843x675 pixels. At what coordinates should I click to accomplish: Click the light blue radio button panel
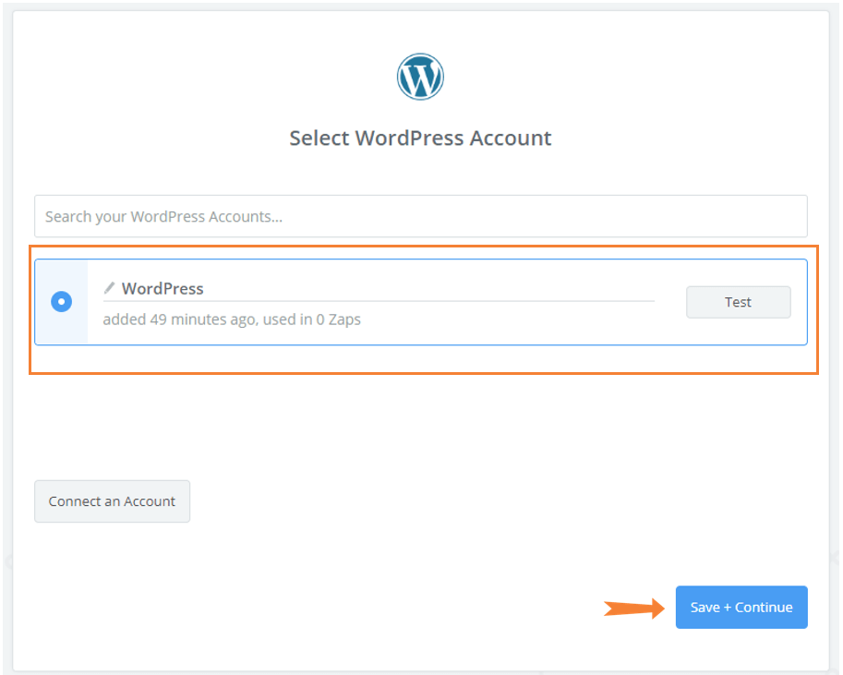coord(61,302)
